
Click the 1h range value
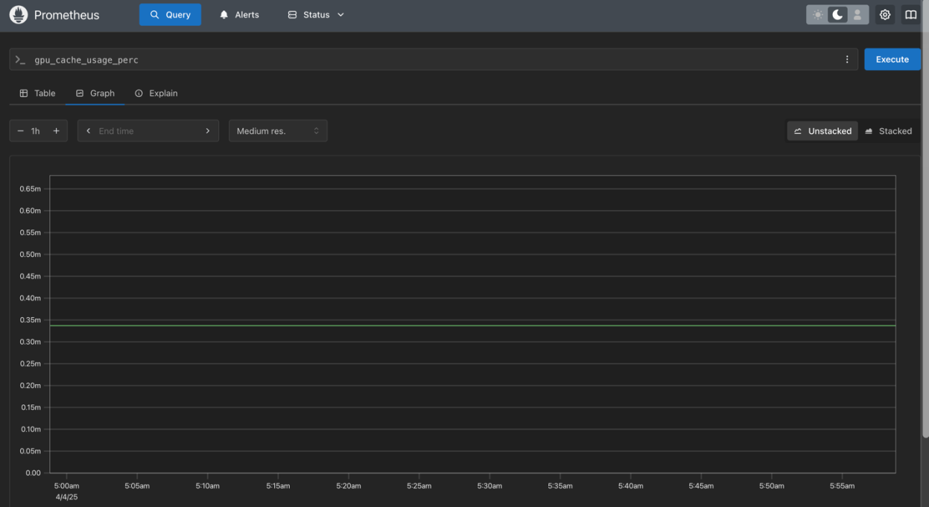tap(36, 131)
